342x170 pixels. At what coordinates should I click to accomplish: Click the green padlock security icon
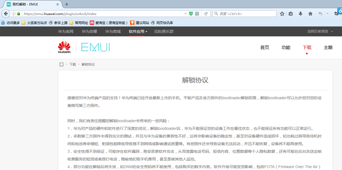[19, 14]
